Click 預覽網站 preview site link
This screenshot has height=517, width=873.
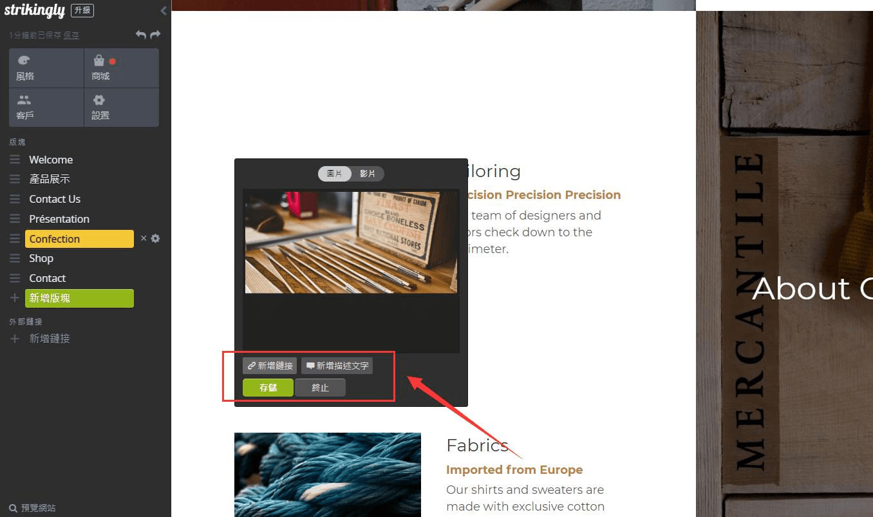pos(33,508)
